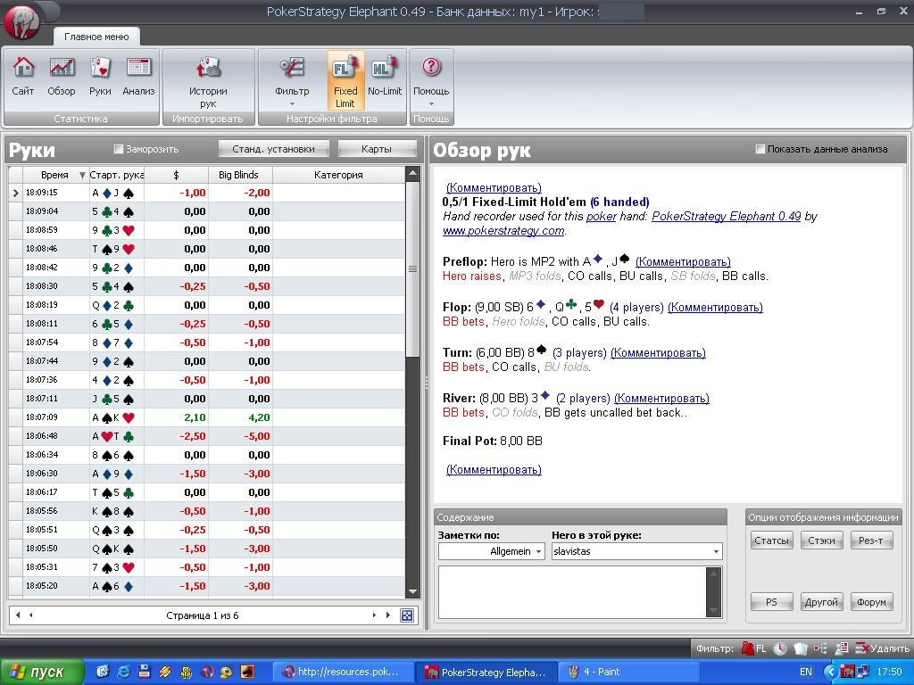Viewport: 914px width, 685px height.
Task: Switch to 4 - Paint taskbar window
Action: coord(628,672)
